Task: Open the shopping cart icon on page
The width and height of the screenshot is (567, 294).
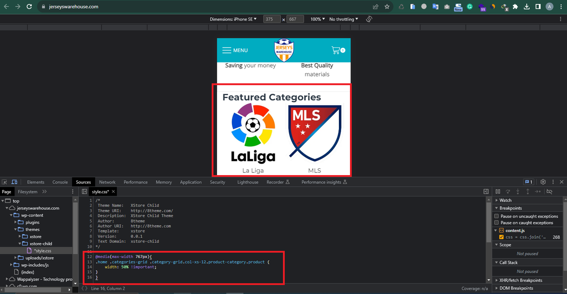Action: [338, 50]
